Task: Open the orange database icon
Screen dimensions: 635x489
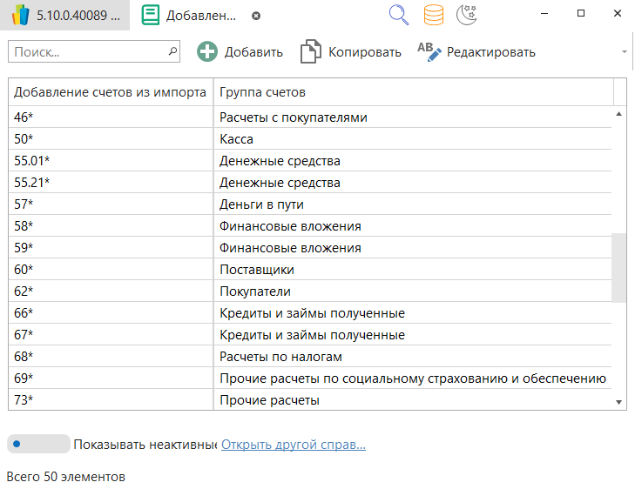Action: pos(433,15)
